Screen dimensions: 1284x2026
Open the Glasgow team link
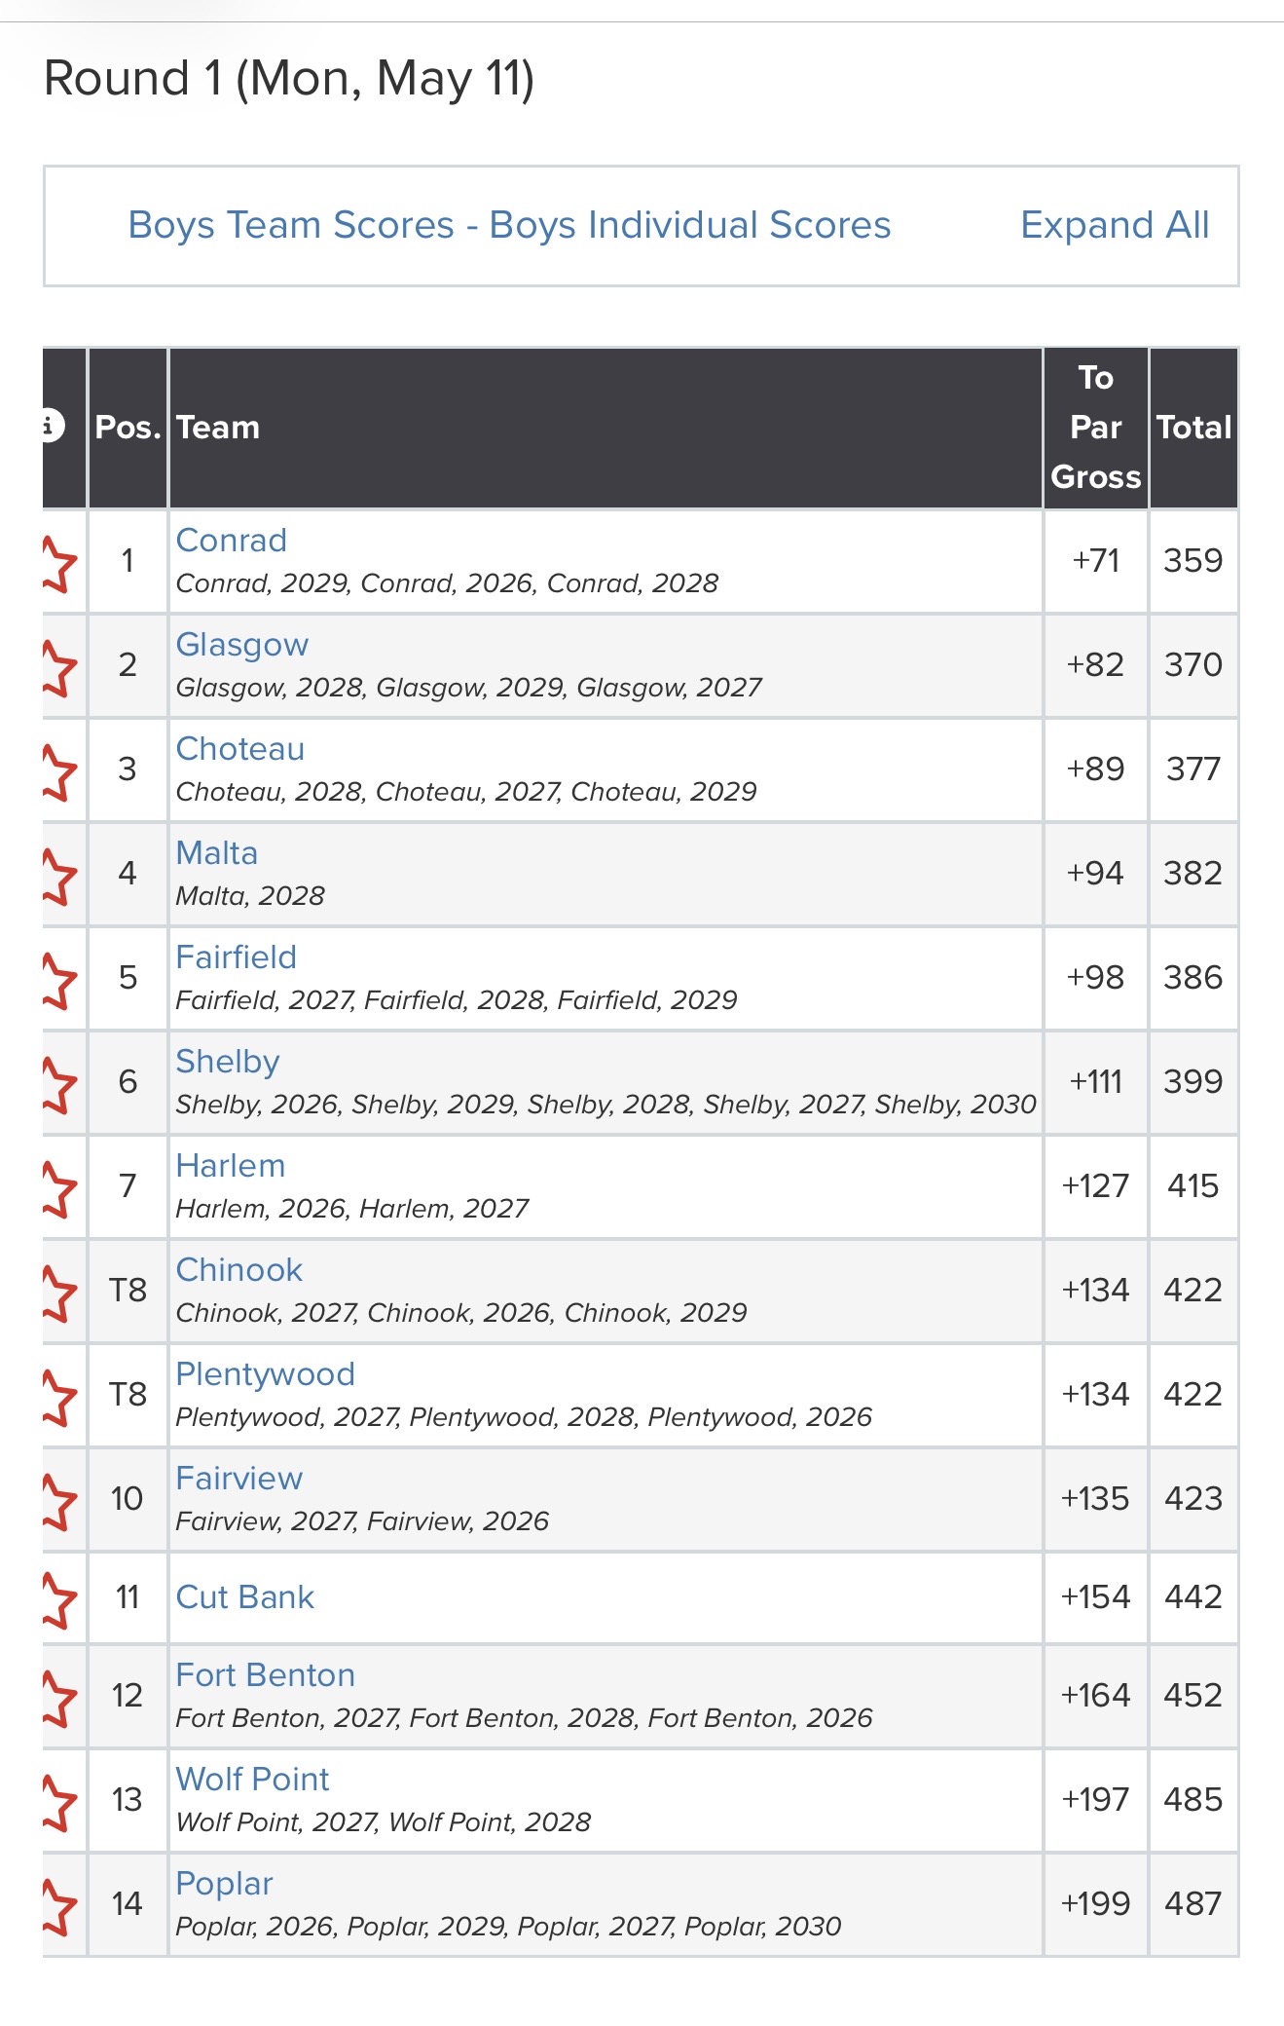point(242,645)
